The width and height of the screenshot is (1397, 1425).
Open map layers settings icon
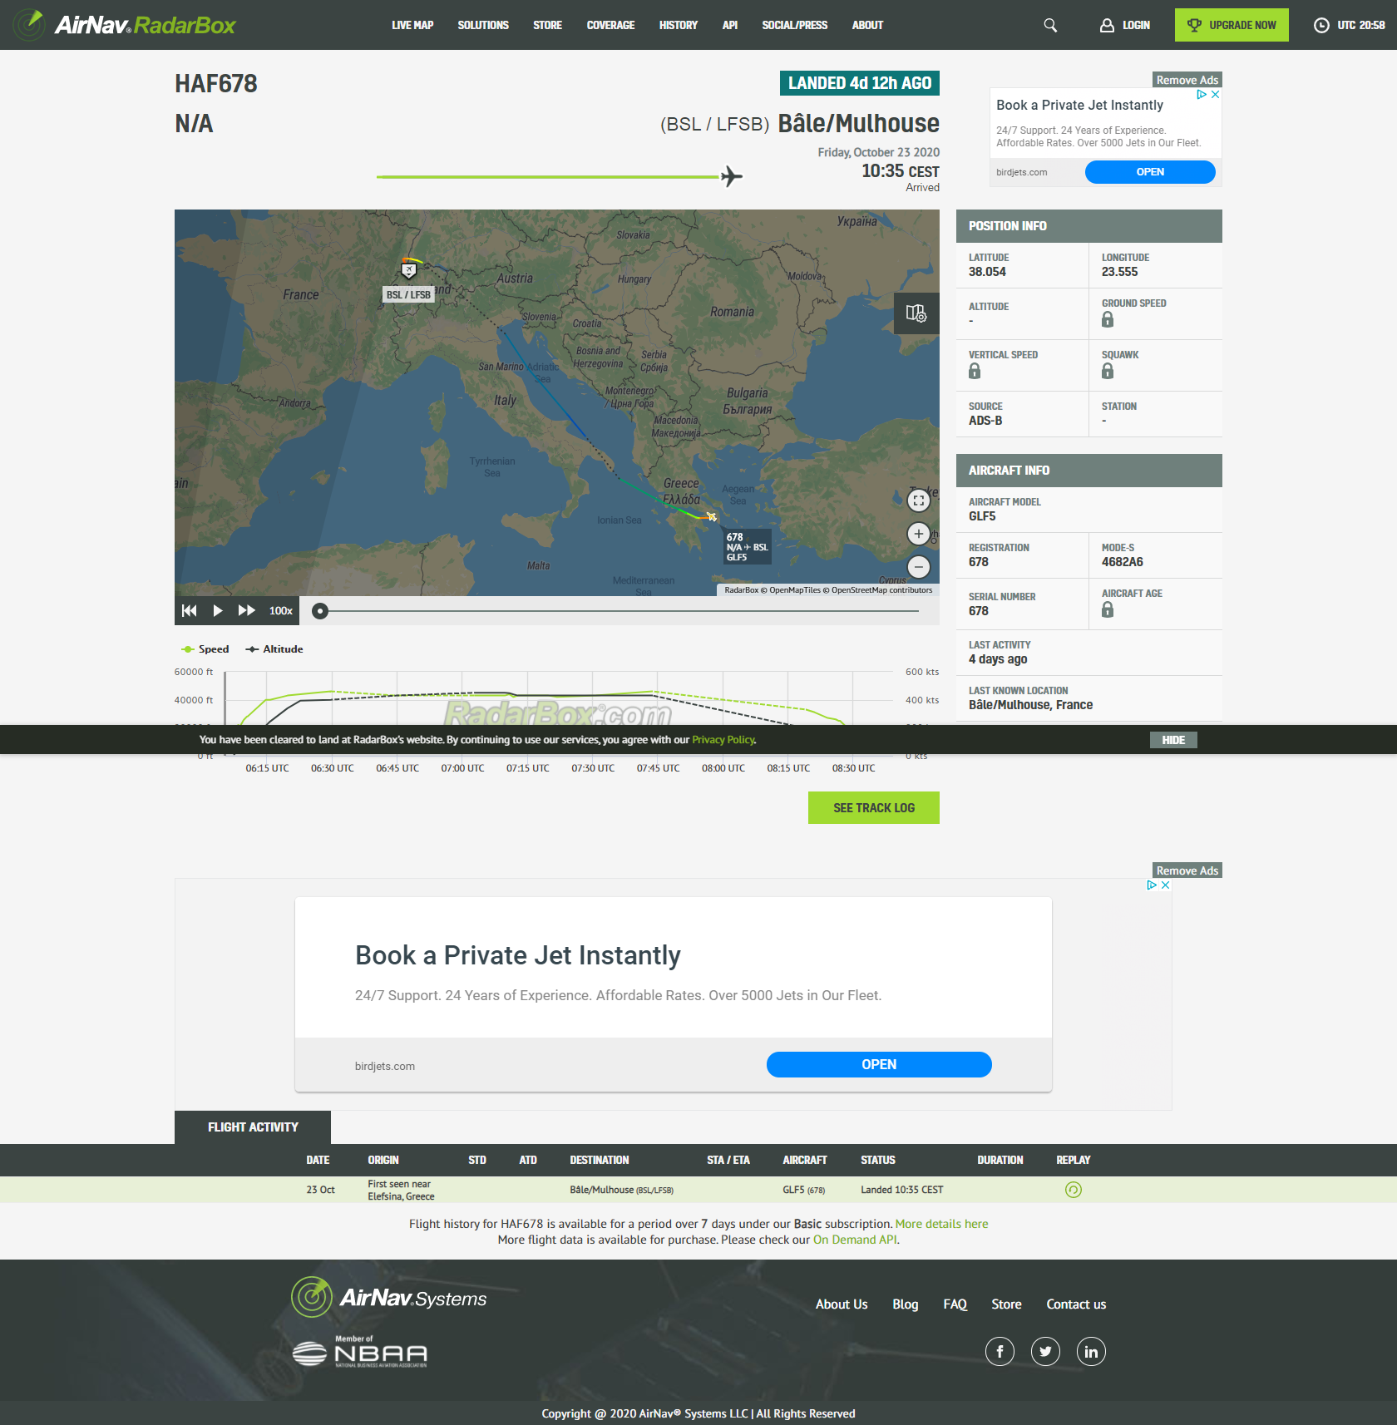click(916, 313)
